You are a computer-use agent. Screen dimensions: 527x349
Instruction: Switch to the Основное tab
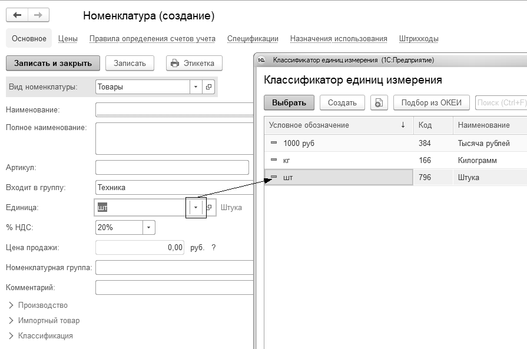point(29,39)
